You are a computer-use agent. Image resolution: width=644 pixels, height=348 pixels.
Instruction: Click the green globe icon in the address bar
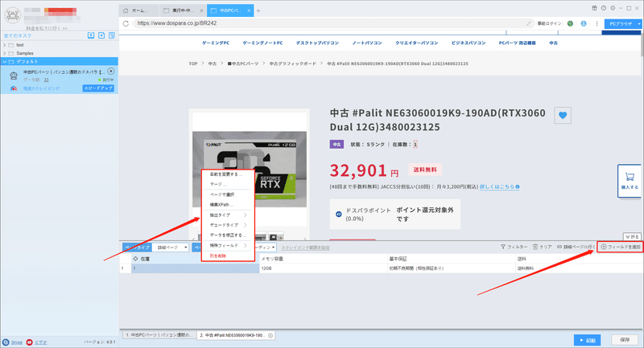(x=570, y=23)
